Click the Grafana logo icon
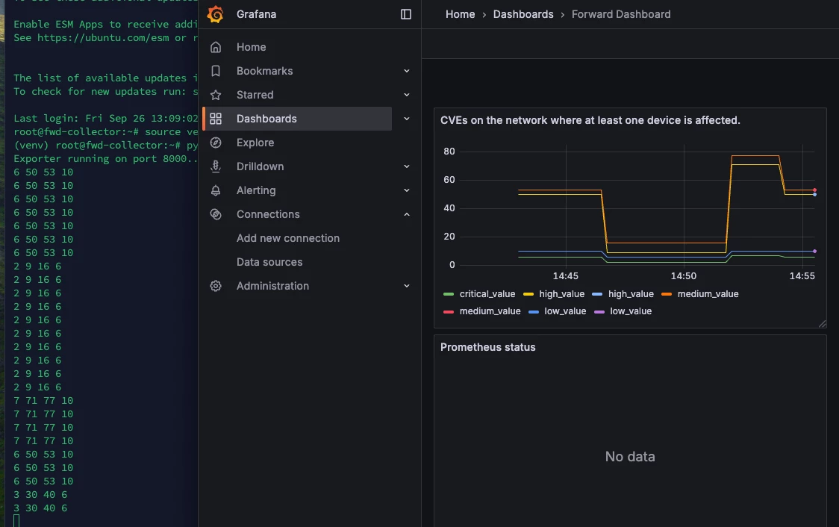839x527 pixels. [x=216, y=14]
